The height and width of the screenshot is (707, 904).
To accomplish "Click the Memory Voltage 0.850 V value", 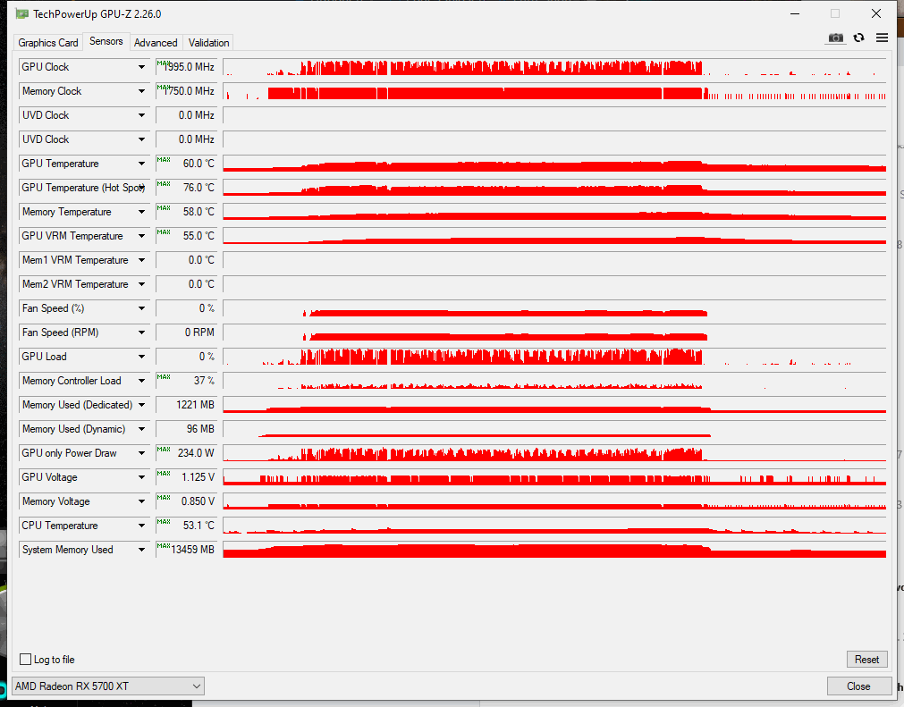I will tap(186, 502).
